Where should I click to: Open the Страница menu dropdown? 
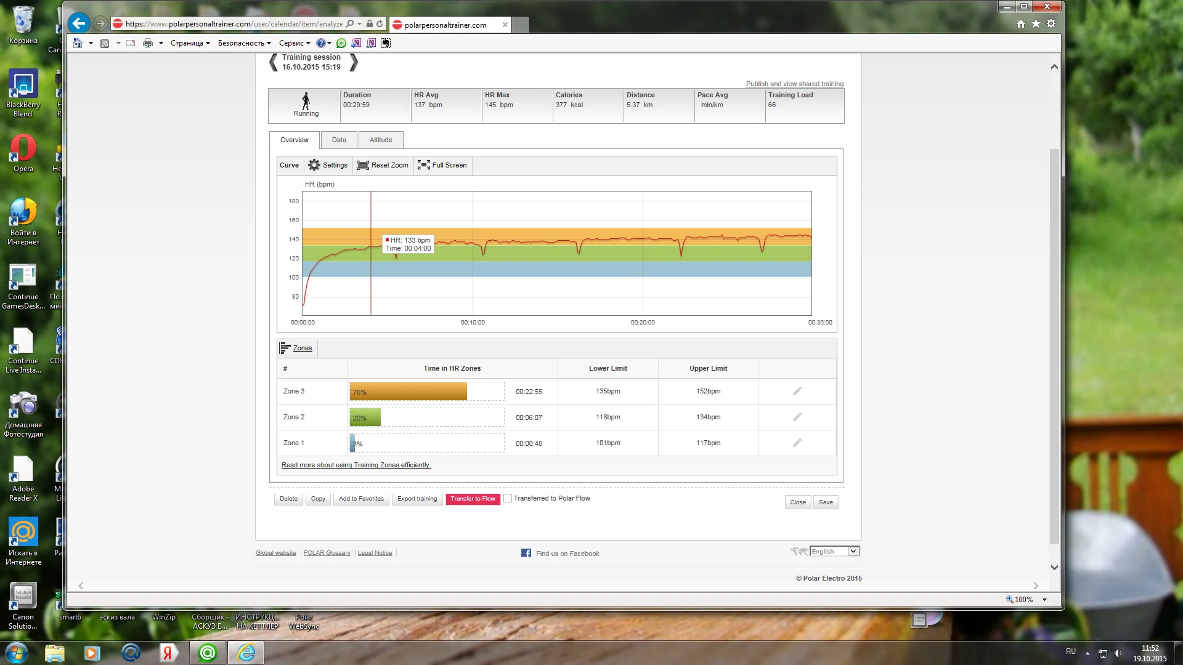tap(190, 43)
